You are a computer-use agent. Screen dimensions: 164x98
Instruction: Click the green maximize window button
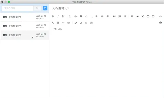tap(9, 2)
